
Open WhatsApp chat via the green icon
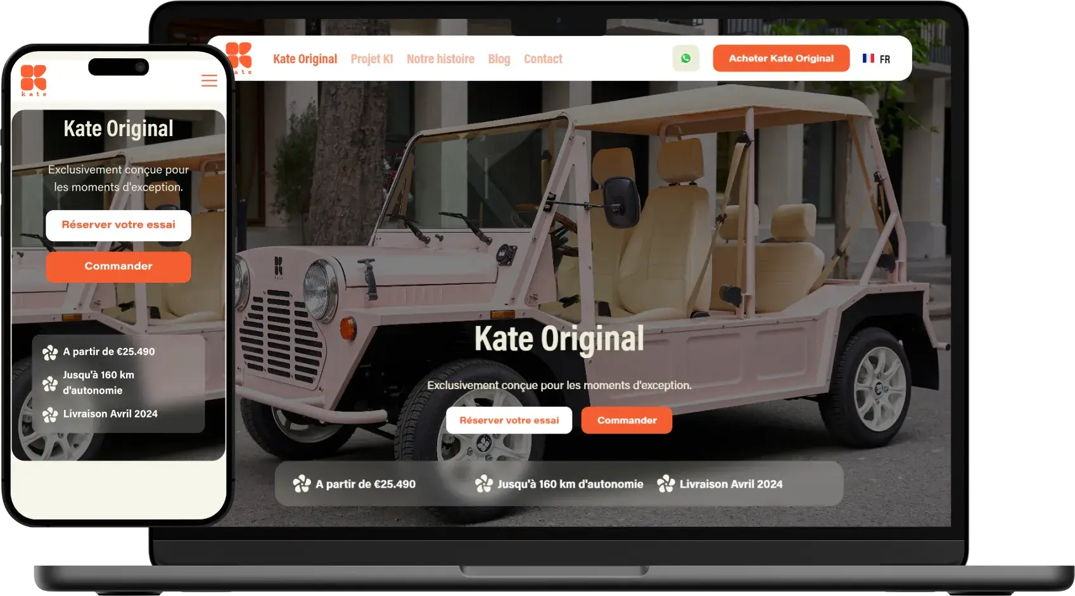pos(687,58)
